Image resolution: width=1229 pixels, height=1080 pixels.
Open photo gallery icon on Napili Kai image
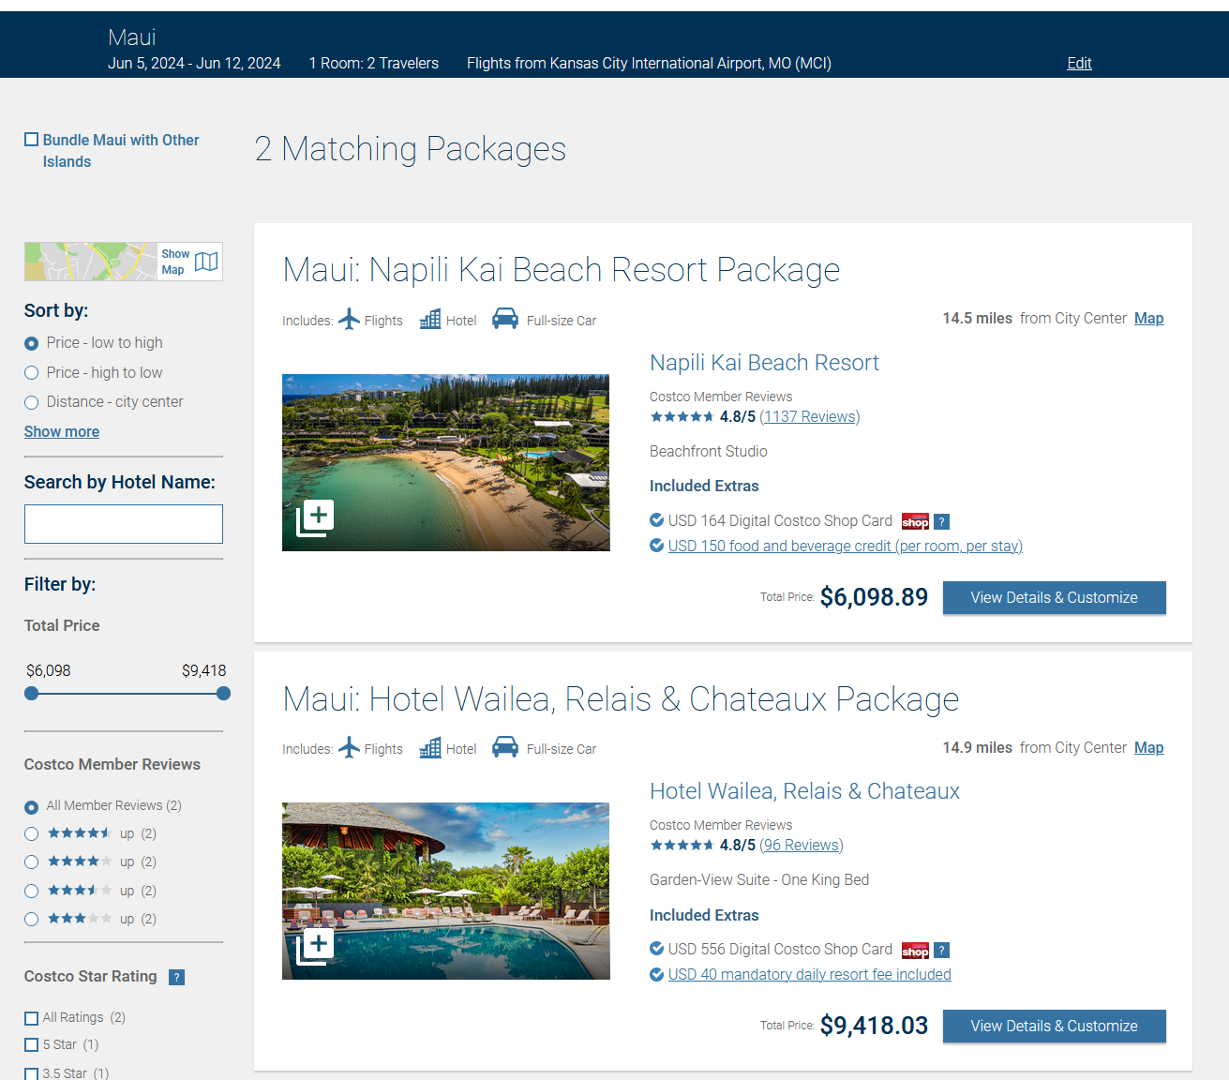tap(315, 518)
